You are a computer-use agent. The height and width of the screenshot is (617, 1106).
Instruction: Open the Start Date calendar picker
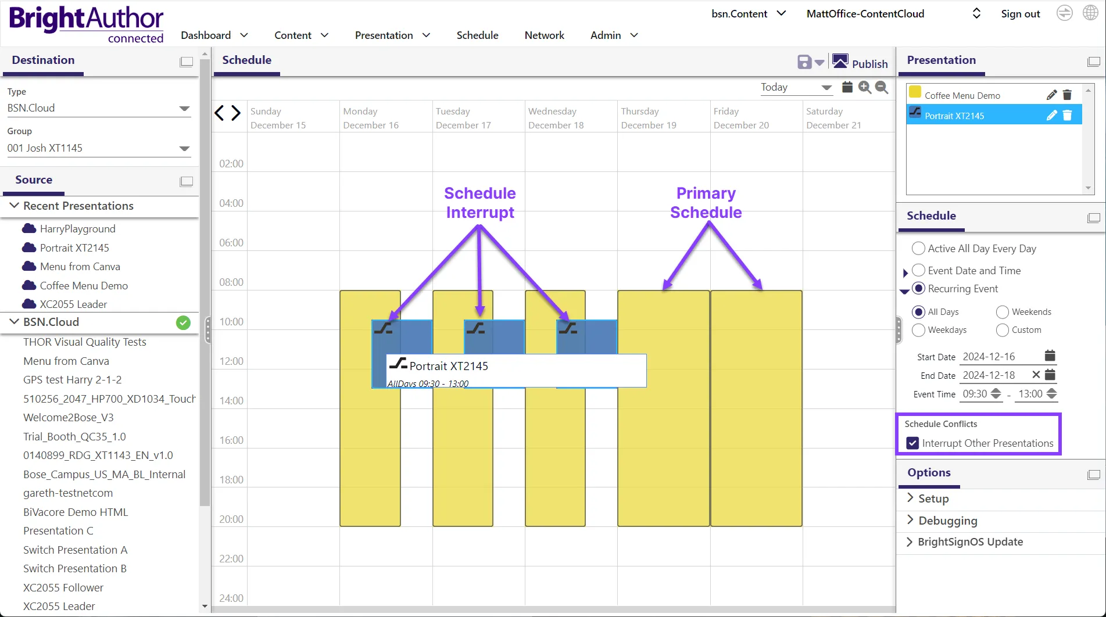click(x=1050, y=356)
